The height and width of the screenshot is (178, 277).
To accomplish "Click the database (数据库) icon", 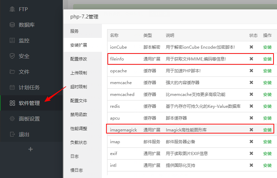I will coord(12,25).
